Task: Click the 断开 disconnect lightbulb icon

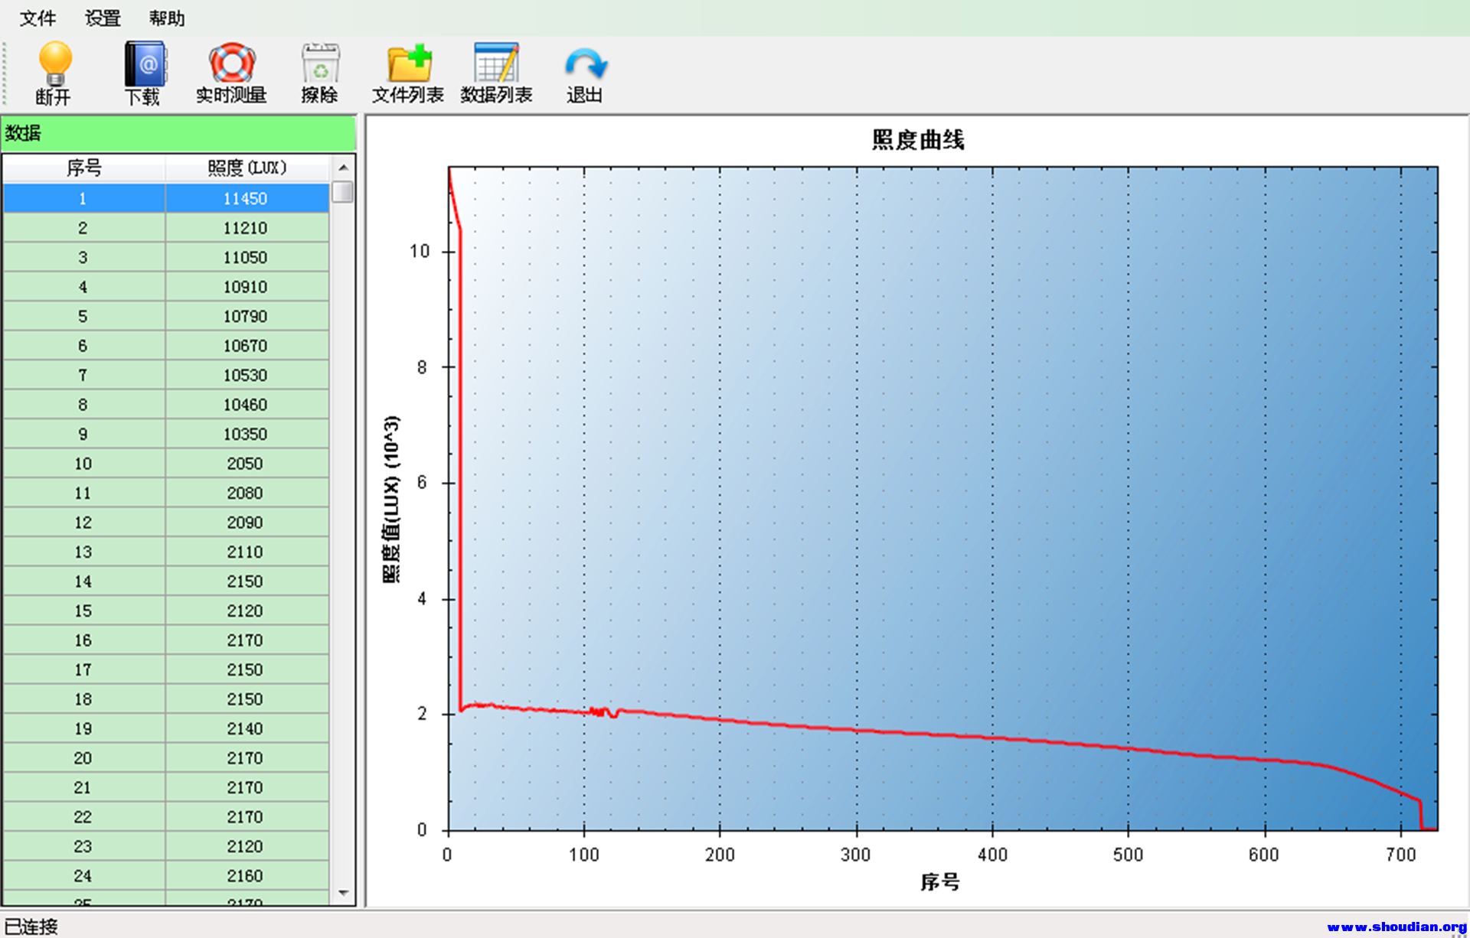Action: (54, 64)
